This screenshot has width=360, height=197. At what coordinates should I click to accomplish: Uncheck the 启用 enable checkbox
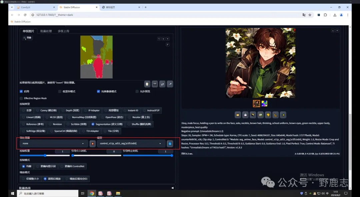coord(21,91)
